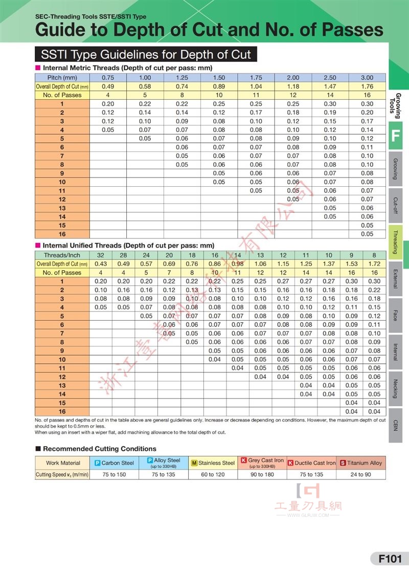Select the 3.00 pitch column header
The image size is (409, 573).
(367, 77)
